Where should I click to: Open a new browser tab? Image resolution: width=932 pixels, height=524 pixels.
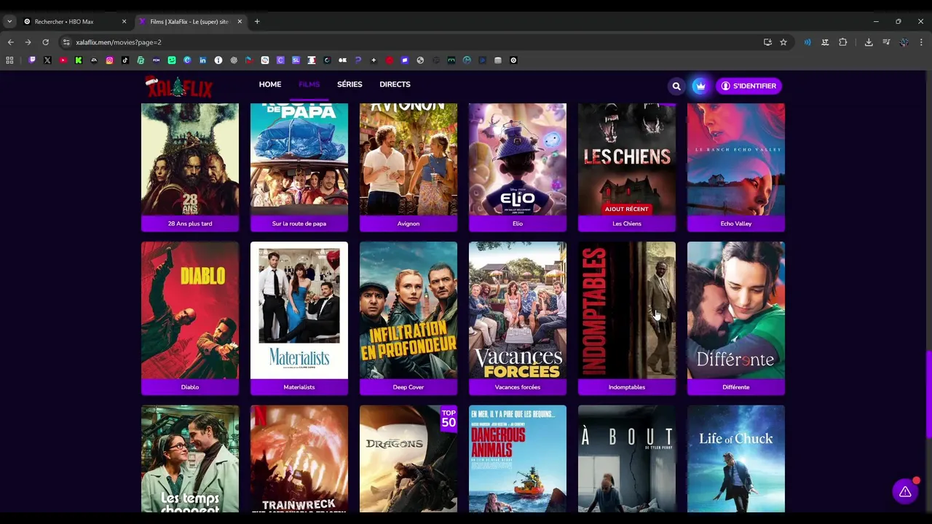point(257,22)
